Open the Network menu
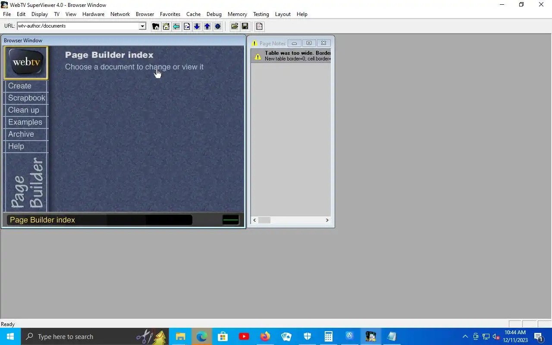This screenshot has height=345, width=552. tap(120, 14)
